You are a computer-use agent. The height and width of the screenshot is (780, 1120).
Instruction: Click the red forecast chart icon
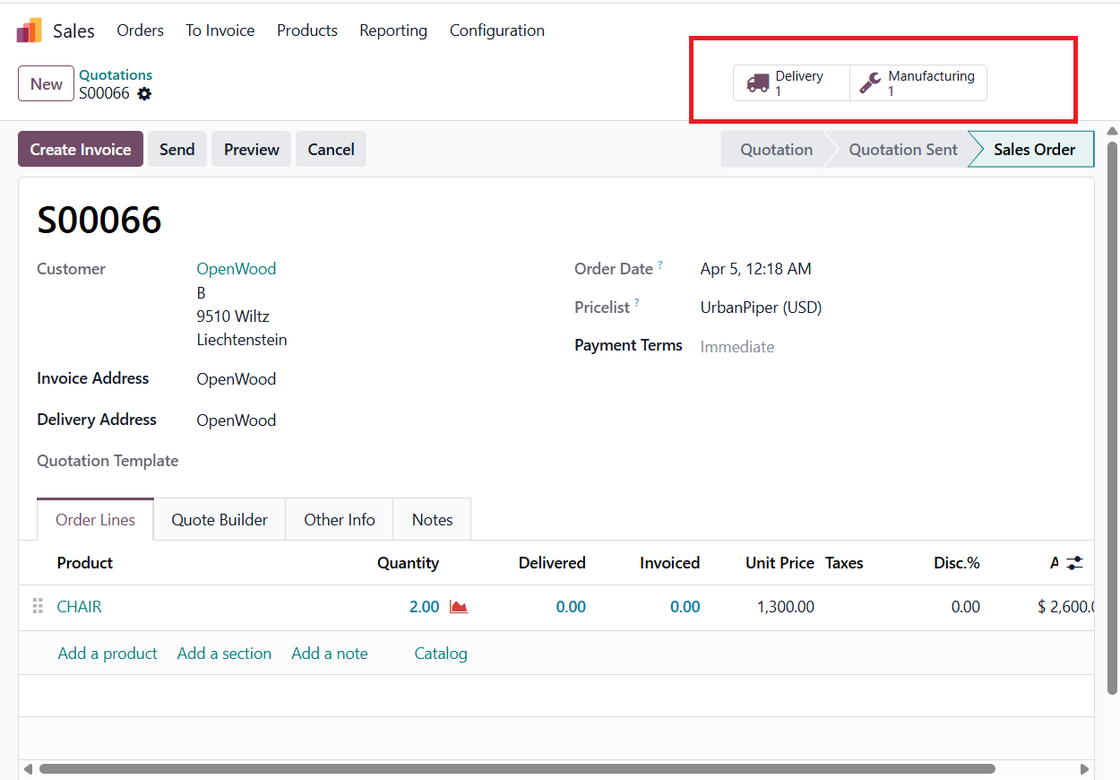pos(459,607)
